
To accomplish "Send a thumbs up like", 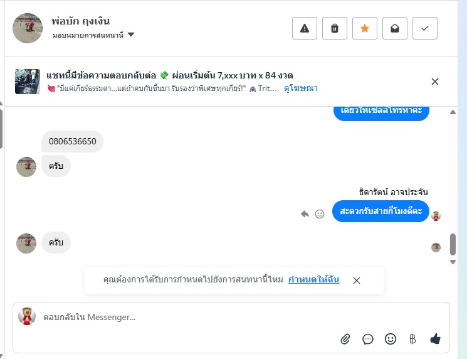I will coord(436,339).
